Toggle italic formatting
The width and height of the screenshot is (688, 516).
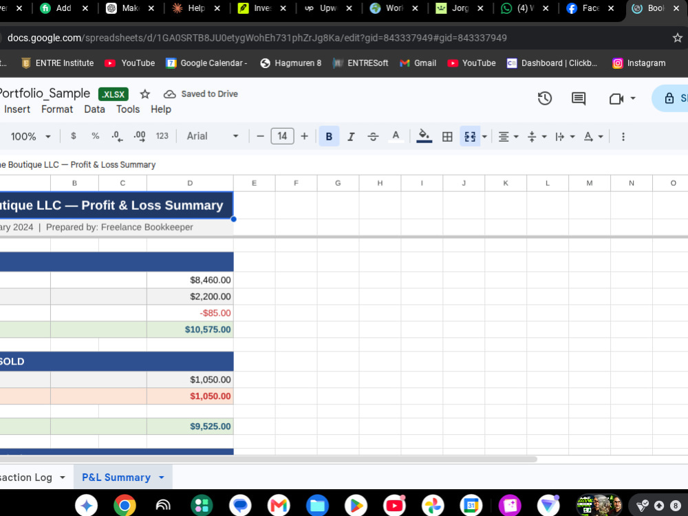point(351,136)
